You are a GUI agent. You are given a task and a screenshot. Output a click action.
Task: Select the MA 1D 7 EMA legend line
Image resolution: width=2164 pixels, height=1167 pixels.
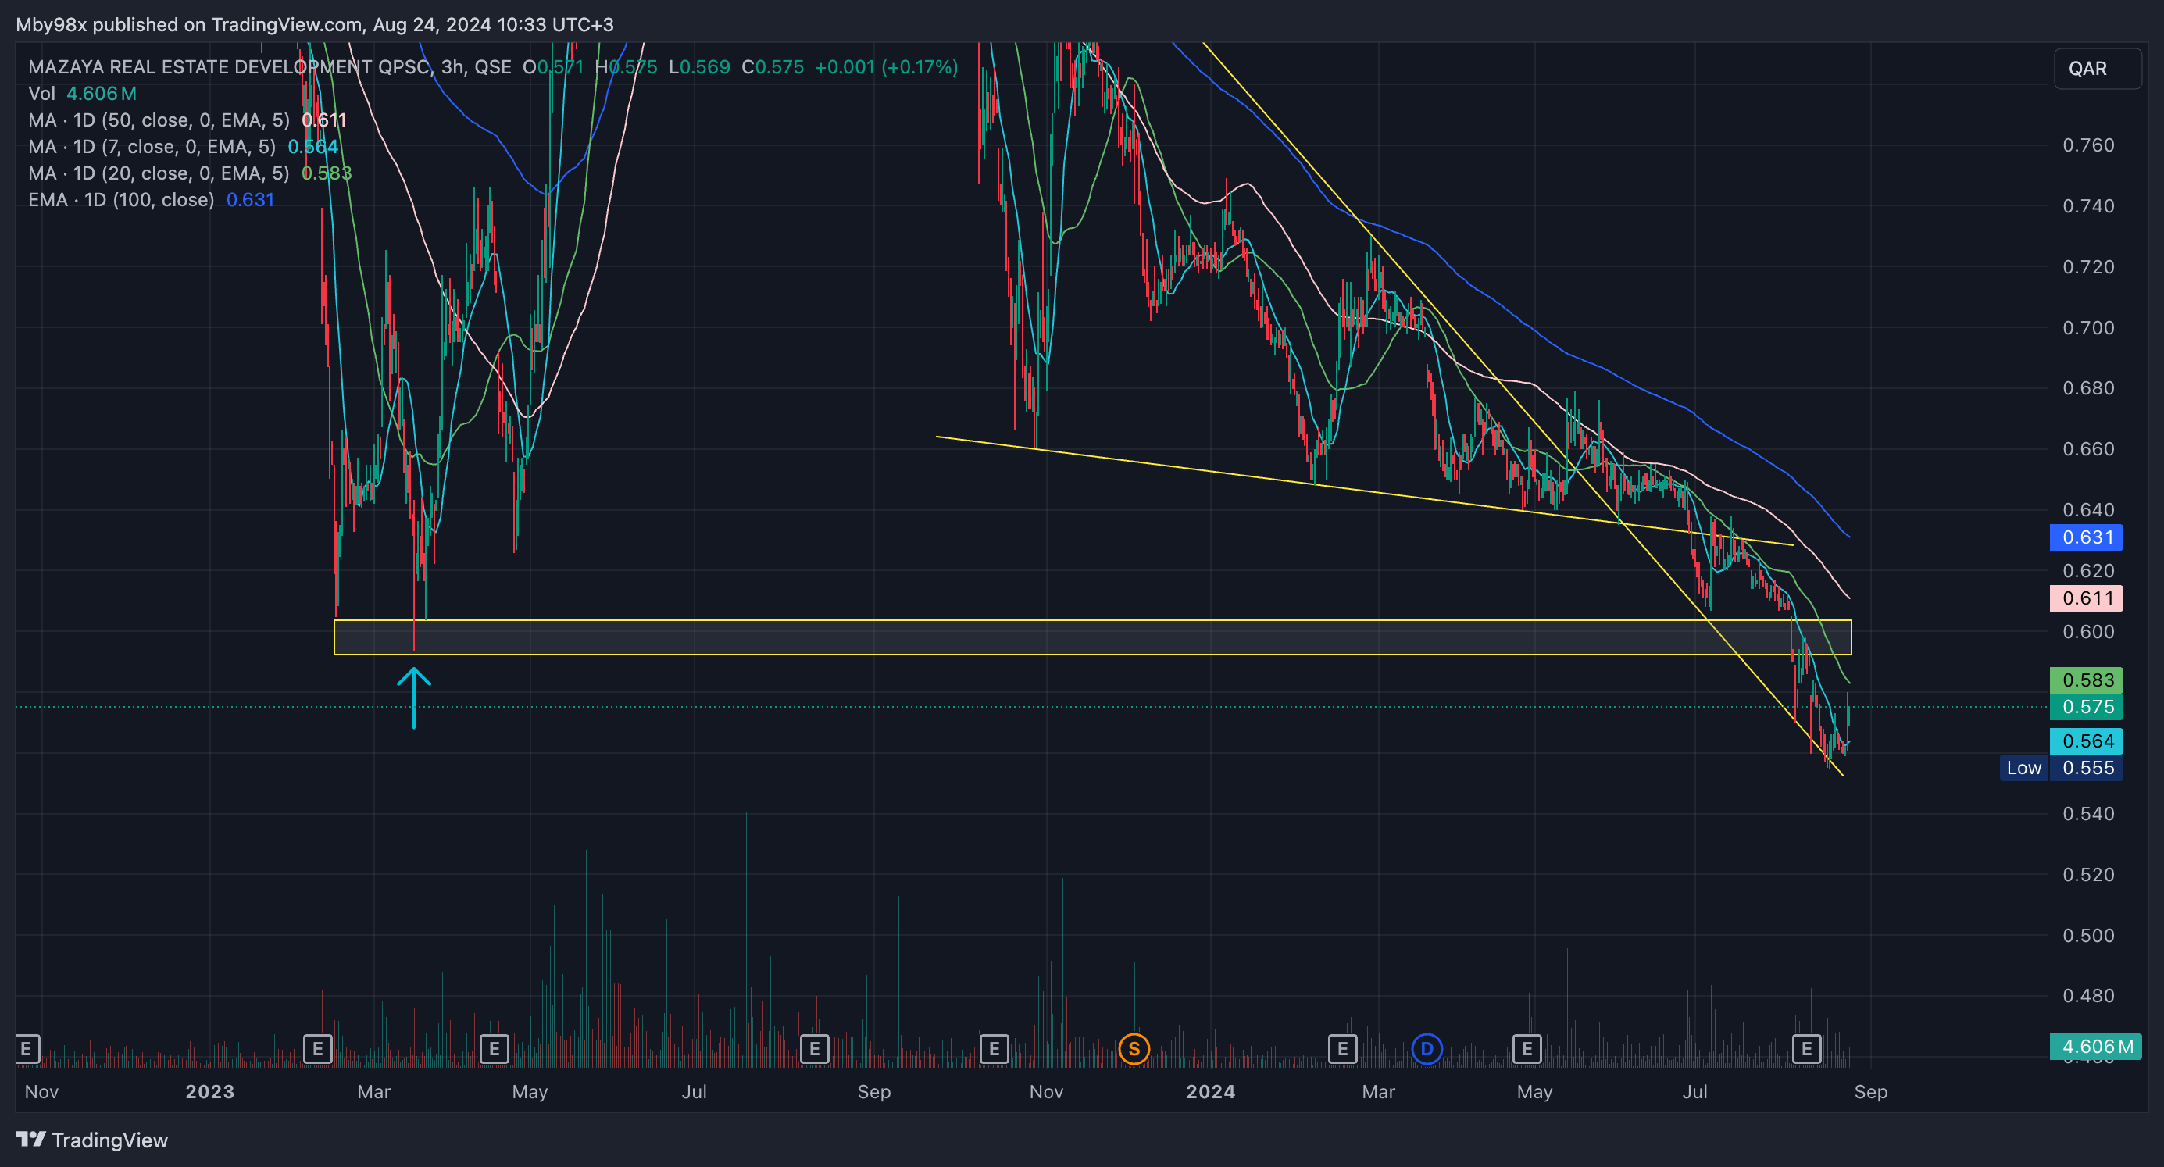pos(183,147)
